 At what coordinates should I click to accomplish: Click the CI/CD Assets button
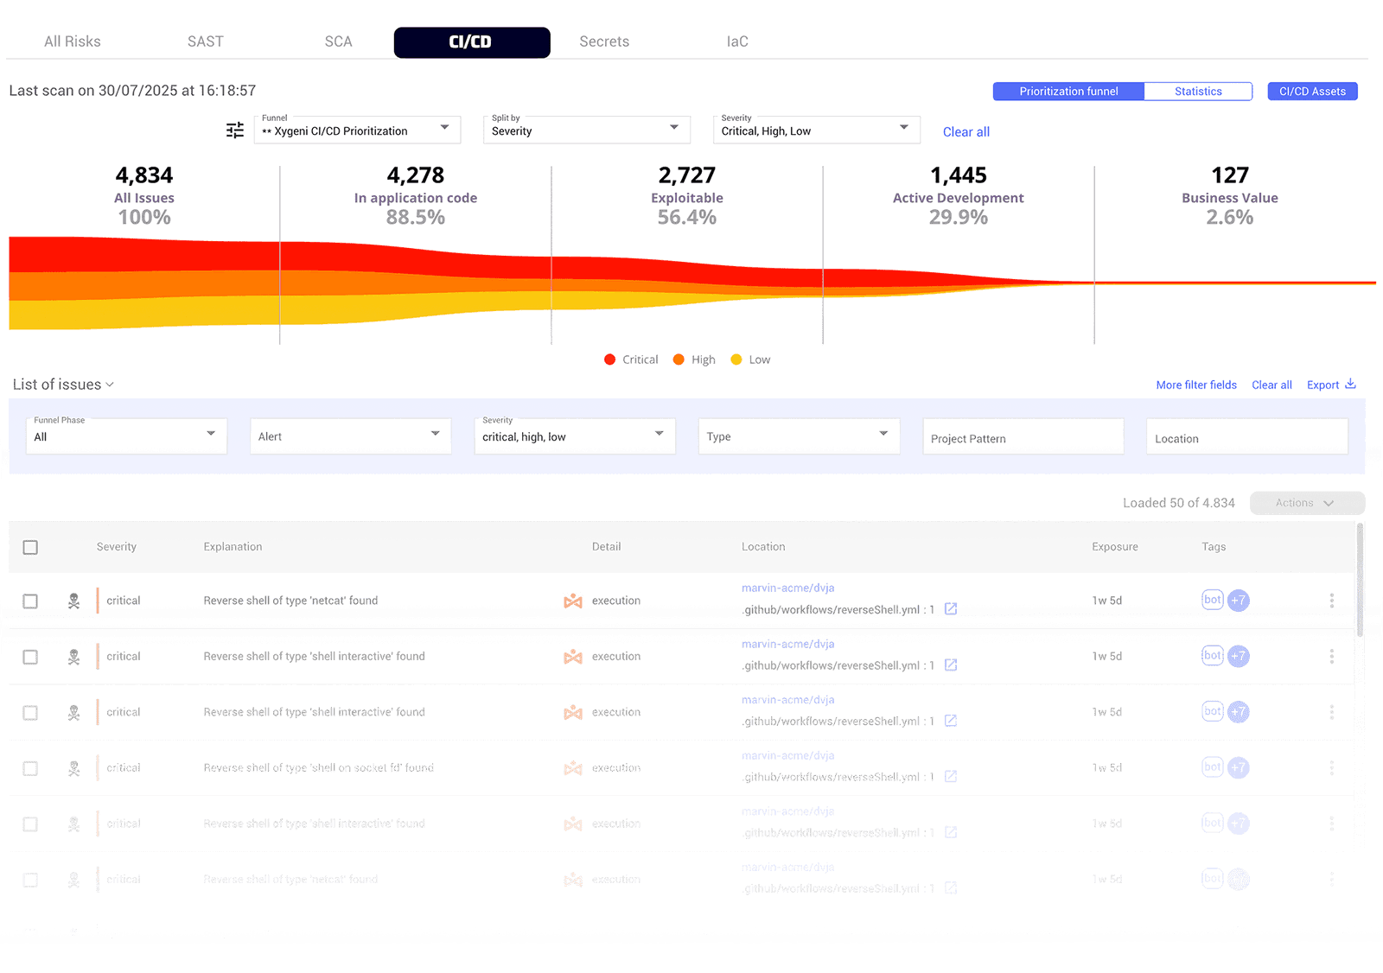1312,92
